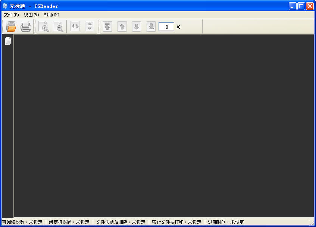
Task: Click the open file folder icon
Action: 11,27
